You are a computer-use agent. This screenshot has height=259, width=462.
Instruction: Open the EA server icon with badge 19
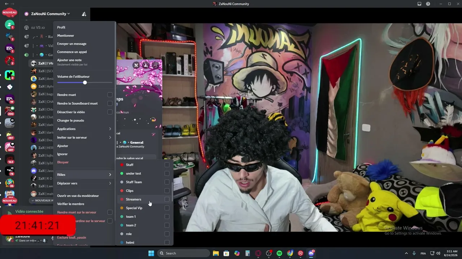point(10,99)
